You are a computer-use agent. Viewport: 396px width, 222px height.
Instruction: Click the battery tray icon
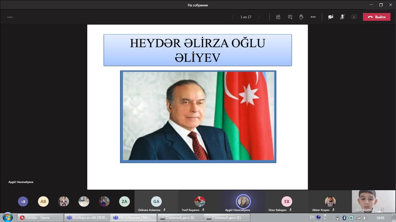[337, 218]
